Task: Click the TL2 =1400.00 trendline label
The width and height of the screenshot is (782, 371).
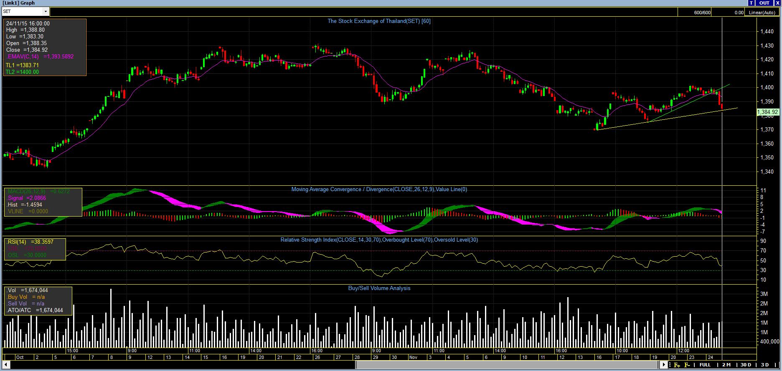Action: [22, 72]
